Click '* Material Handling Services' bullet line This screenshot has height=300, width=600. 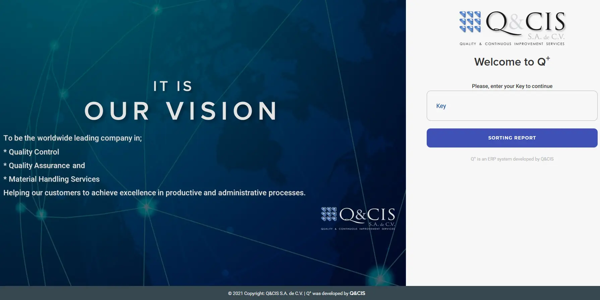(x=52, y=179)
